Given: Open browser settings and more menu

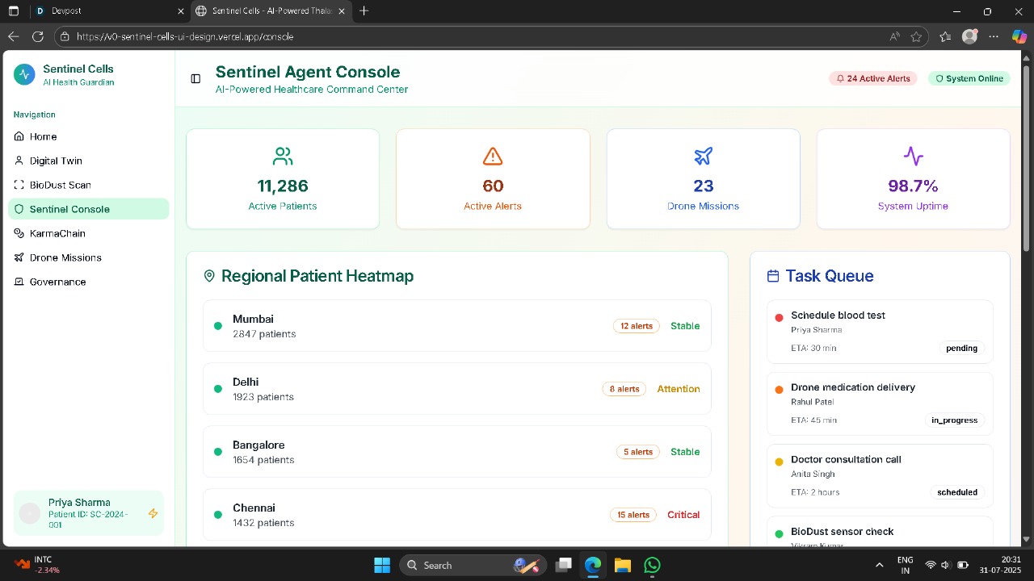Looking at the screenshot, I should (x=994, y=36).
